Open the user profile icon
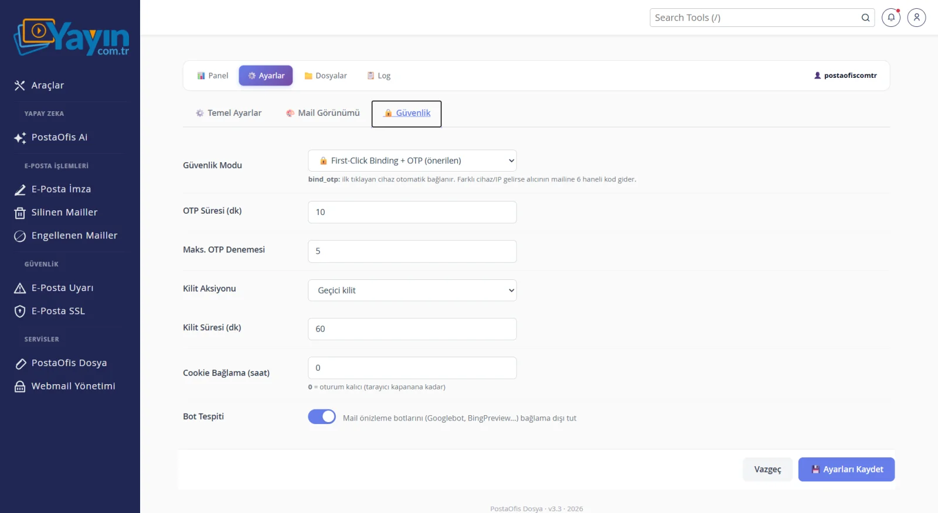The image size is (938, 513). click(x=916, y=18)
